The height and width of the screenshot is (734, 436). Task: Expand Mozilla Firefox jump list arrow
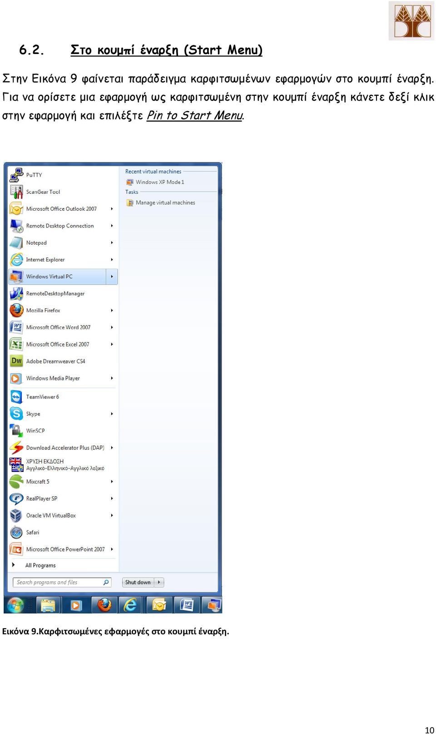112,310
